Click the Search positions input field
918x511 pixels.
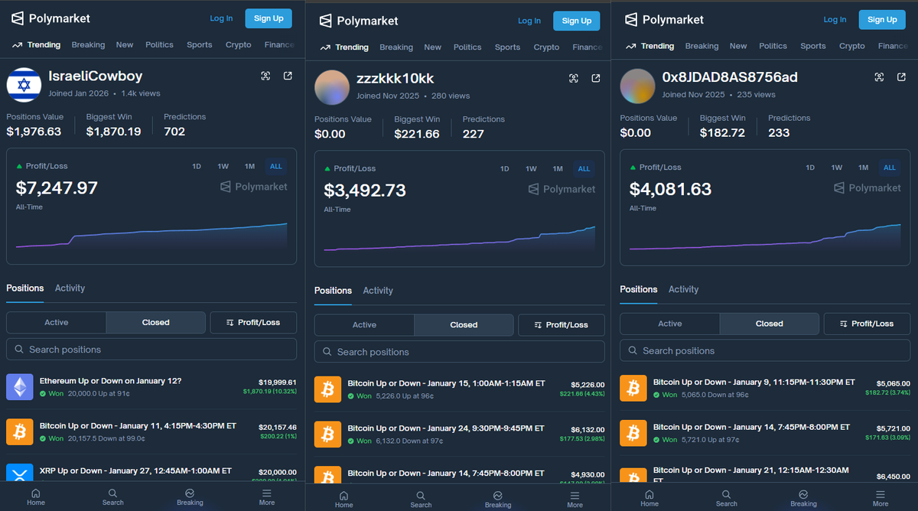[151, 349]
